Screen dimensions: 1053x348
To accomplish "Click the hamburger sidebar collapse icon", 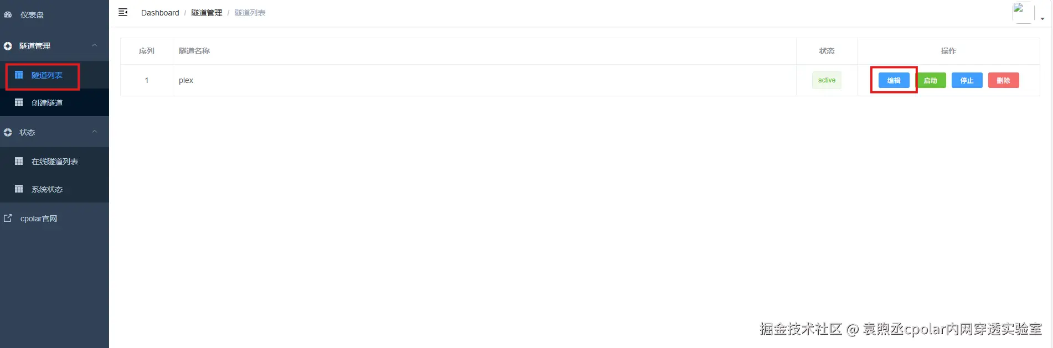I will 123,12.
